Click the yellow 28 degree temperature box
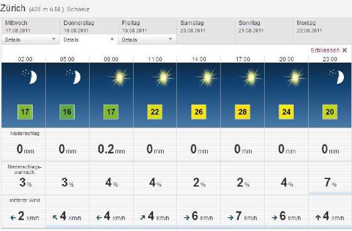The height and width of the screenshot is (231, 352). [242, 112]
